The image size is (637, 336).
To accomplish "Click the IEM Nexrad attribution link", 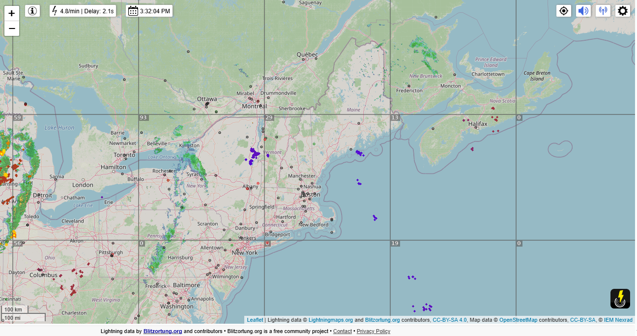I will coord(618,320).
